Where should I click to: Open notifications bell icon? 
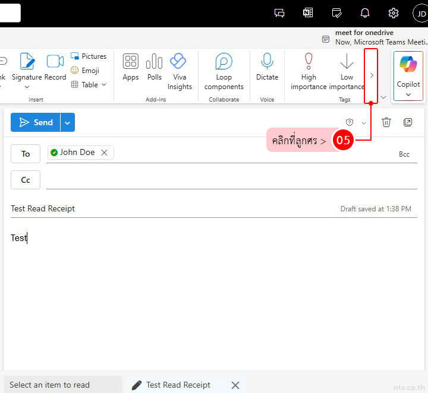365,13
